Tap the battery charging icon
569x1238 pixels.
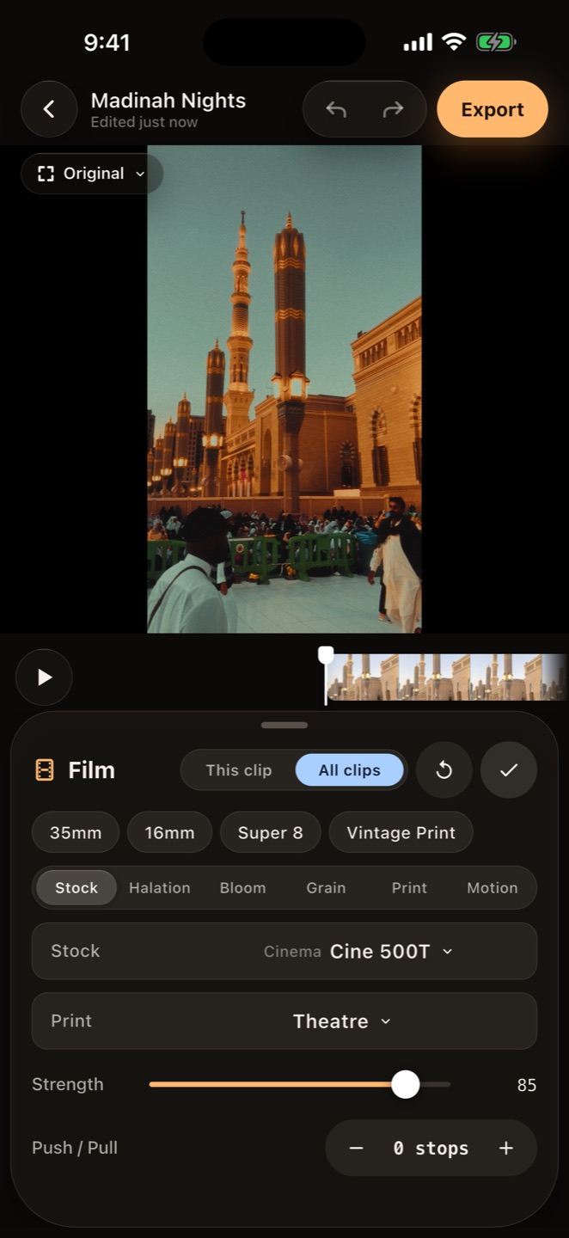tap(496, 41)
